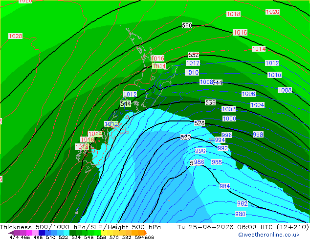Click the blue 1000 pressure label
This screenshot has height=239, width=310.
pos(229,119)
